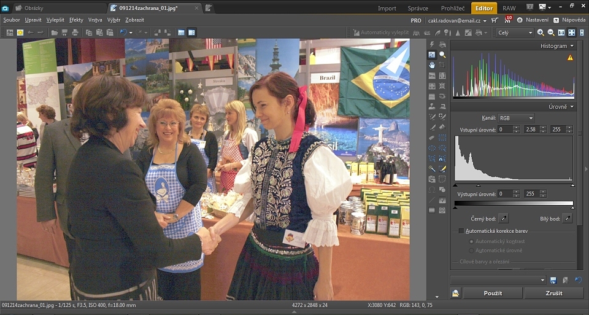Click the zoom in magnifier icon
Viewport: 589px width, 315px height.
click(x=541, y=33)
